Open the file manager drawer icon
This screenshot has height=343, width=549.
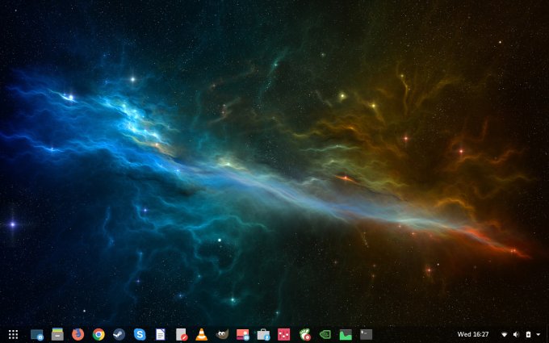[57, 334]
